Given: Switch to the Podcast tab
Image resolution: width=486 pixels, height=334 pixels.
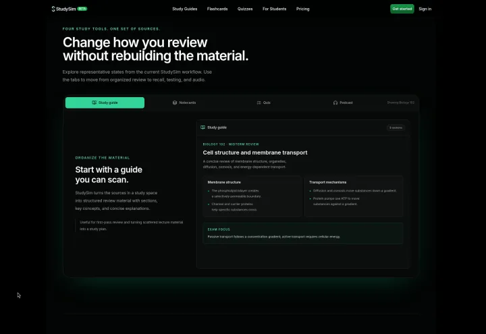Looking at the screenshot, I should click(x=343, y=103).
